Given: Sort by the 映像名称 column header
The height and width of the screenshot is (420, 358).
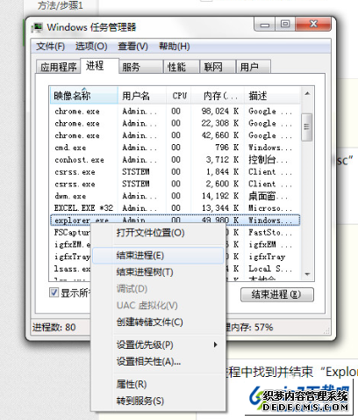Looking at the screenshot, I should (x=84, y=96).
